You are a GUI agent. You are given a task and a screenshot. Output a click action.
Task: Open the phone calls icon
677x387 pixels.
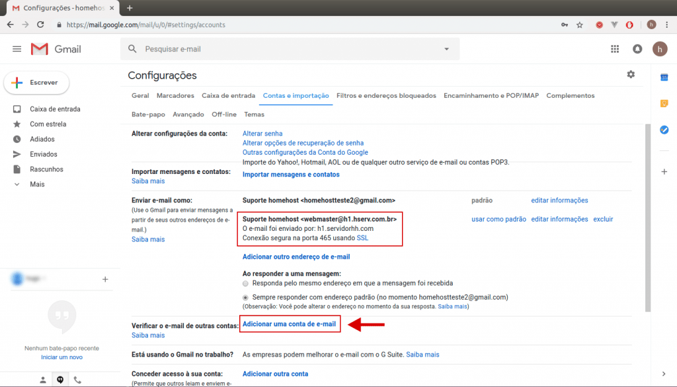tap(77, 380)
